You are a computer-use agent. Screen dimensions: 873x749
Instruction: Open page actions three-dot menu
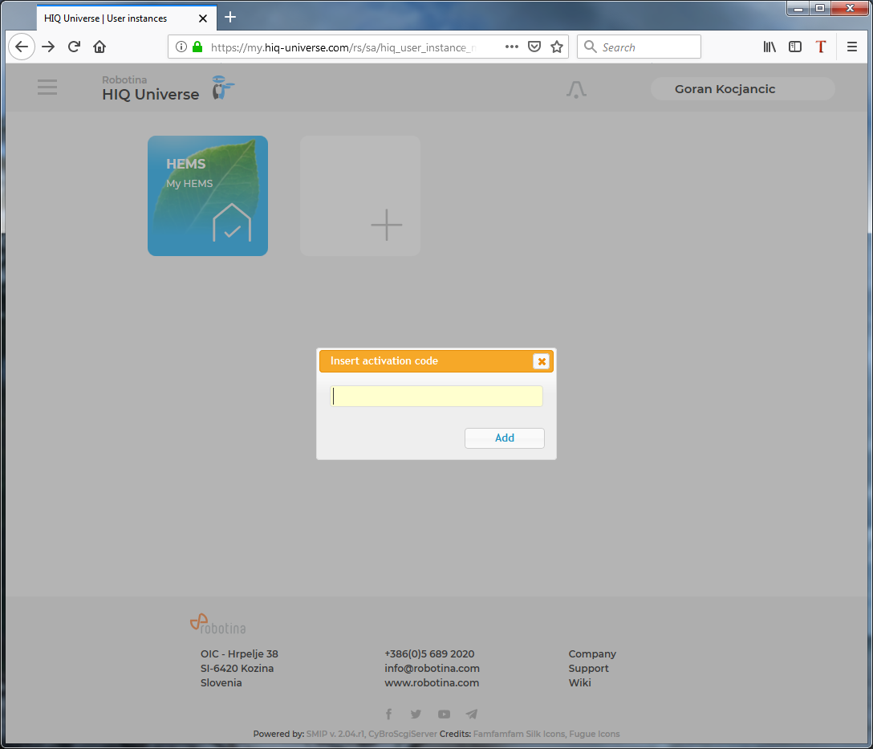click(x=511, y=47)
